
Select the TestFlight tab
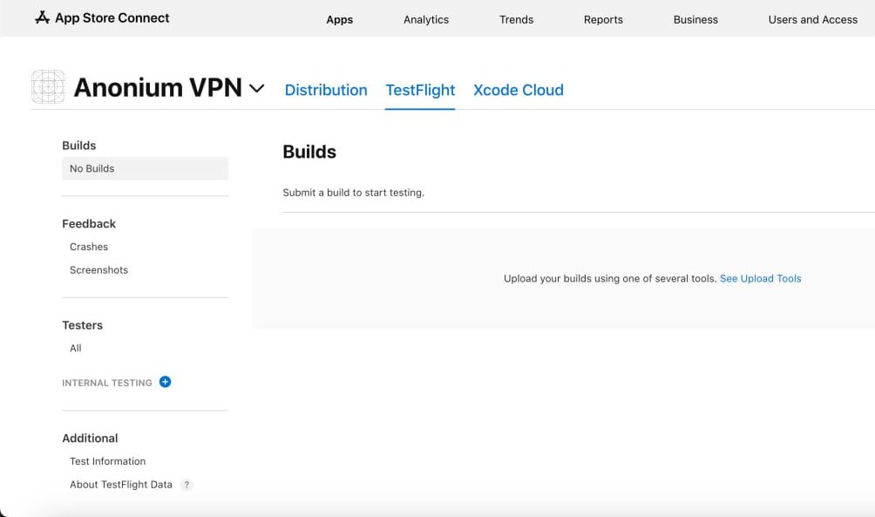(x=420, y=90)
